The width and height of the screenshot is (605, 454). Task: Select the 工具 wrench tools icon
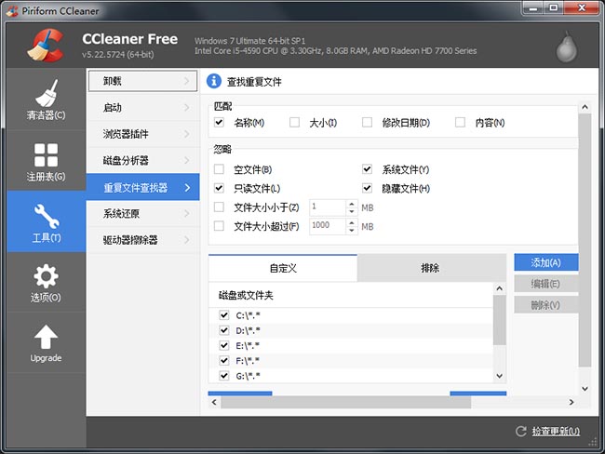[47, 216]
